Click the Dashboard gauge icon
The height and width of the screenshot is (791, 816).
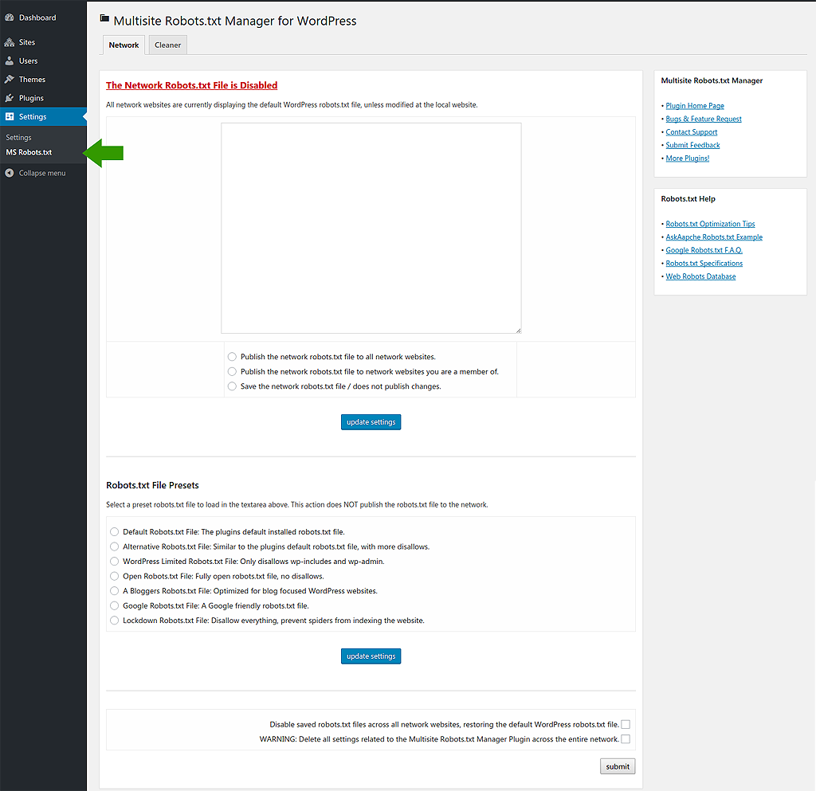[x=10, y=18]
